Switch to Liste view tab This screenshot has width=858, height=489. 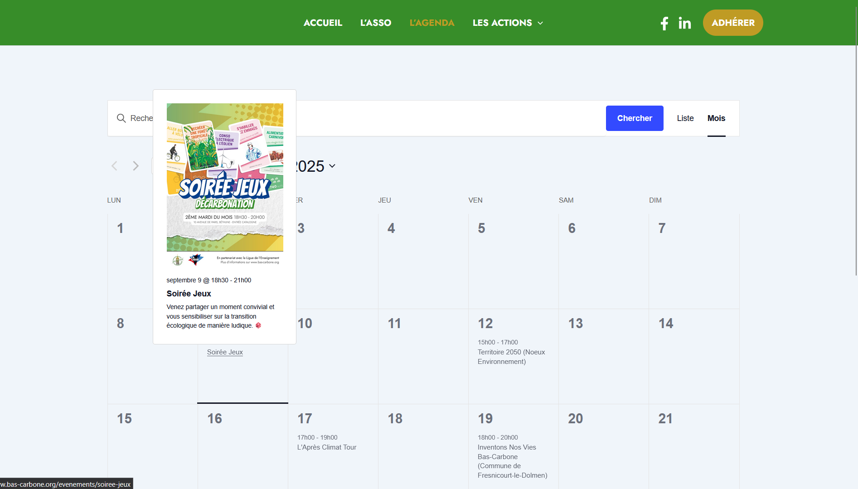point(685,118)
